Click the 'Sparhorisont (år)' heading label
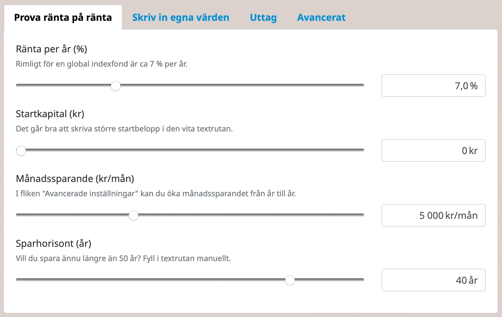This screenshot has width=502, height=317. (54, 244)
